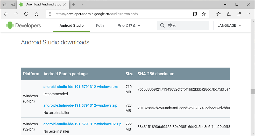Click the 検索 search field

(187, 25)
